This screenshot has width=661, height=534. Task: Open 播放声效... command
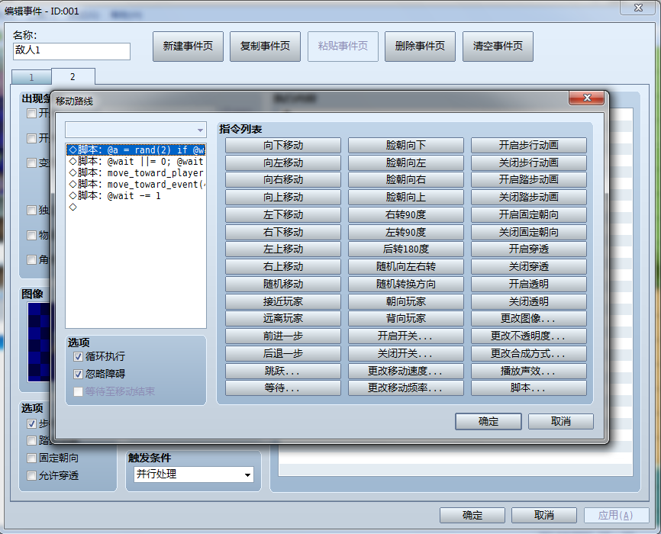pos(529,372)
